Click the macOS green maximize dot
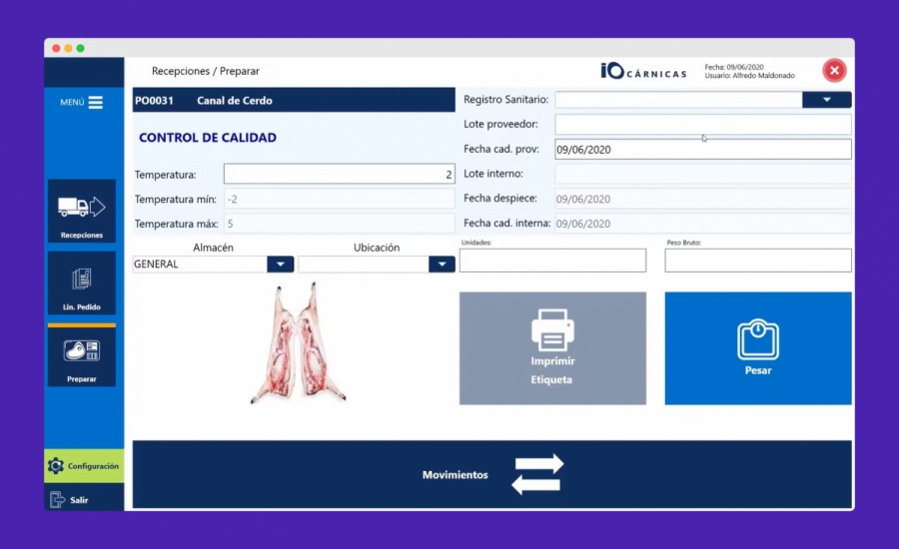 pyautogui.click(x=81, y=48)
